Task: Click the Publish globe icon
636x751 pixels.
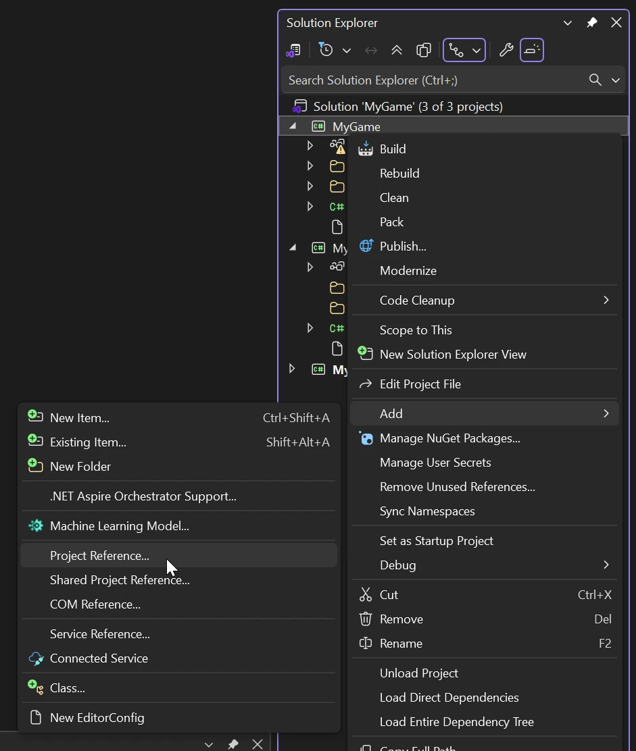Action: coord(366,246)
